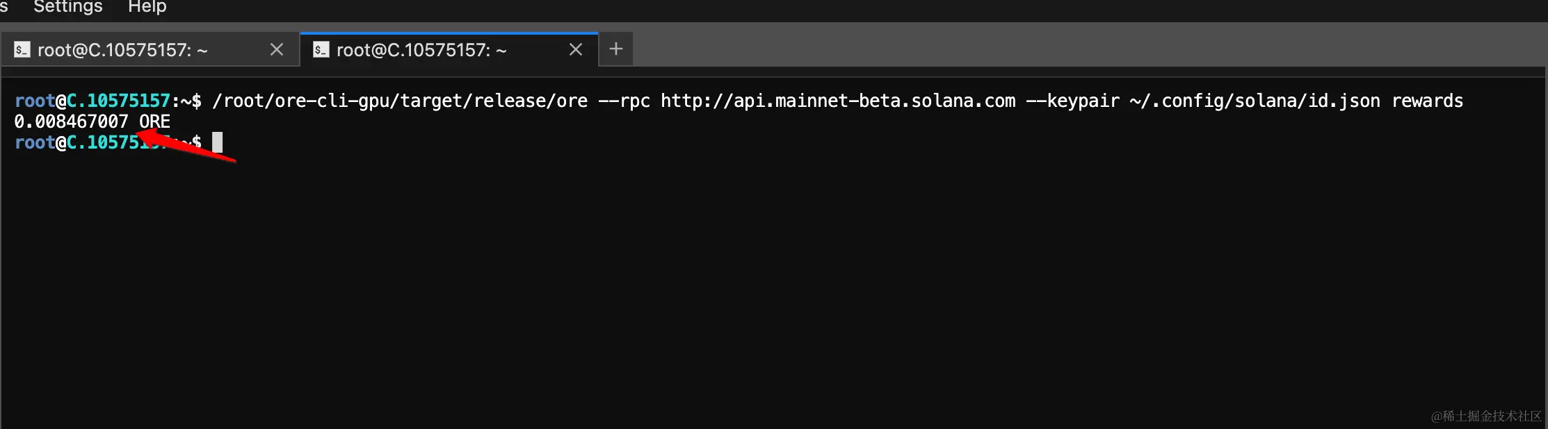Click the active second tab's terminal icon
The height and width of the screenshot is (429, 1548).
tap(321, 50)
